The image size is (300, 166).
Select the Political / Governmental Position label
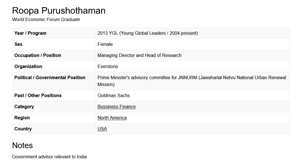(49, 78)
